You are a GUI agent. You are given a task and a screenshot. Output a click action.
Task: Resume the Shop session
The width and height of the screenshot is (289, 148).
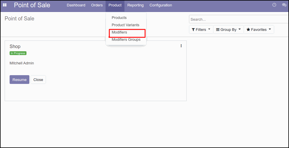pyautogui.click(x=19, y=80)
